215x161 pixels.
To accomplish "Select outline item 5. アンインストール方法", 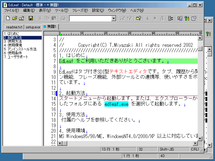I will pyautogui.click(x=22, y=49).
